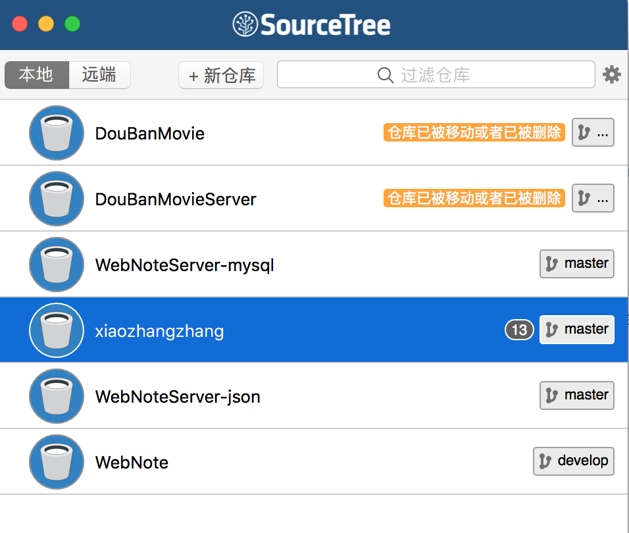Switch to the 远端 (Remote) tab
The height and width of the screenshot is (533, 629).
pos(99,75)
